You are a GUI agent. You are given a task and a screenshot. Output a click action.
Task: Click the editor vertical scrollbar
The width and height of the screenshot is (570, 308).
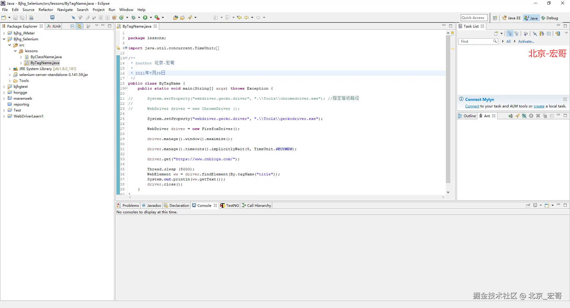pyautogui.click(x=448, y=109)
